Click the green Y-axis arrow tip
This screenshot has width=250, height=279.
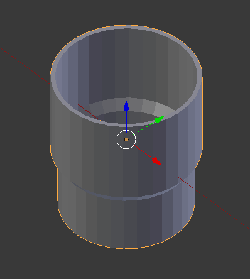point(160,119)
